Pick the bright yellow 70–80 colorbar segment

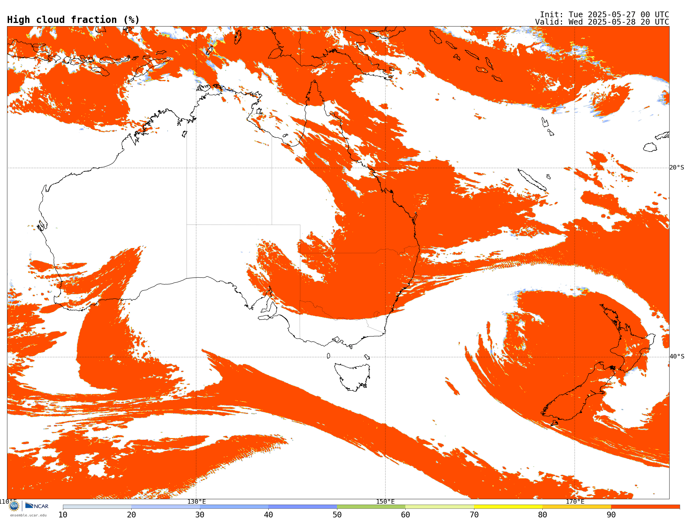[x=508, y=507]
